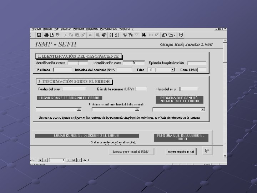Open the New Object toolbar dropdown arrow
The height and width of the screenshot is (193, 257).
(175, 35)
